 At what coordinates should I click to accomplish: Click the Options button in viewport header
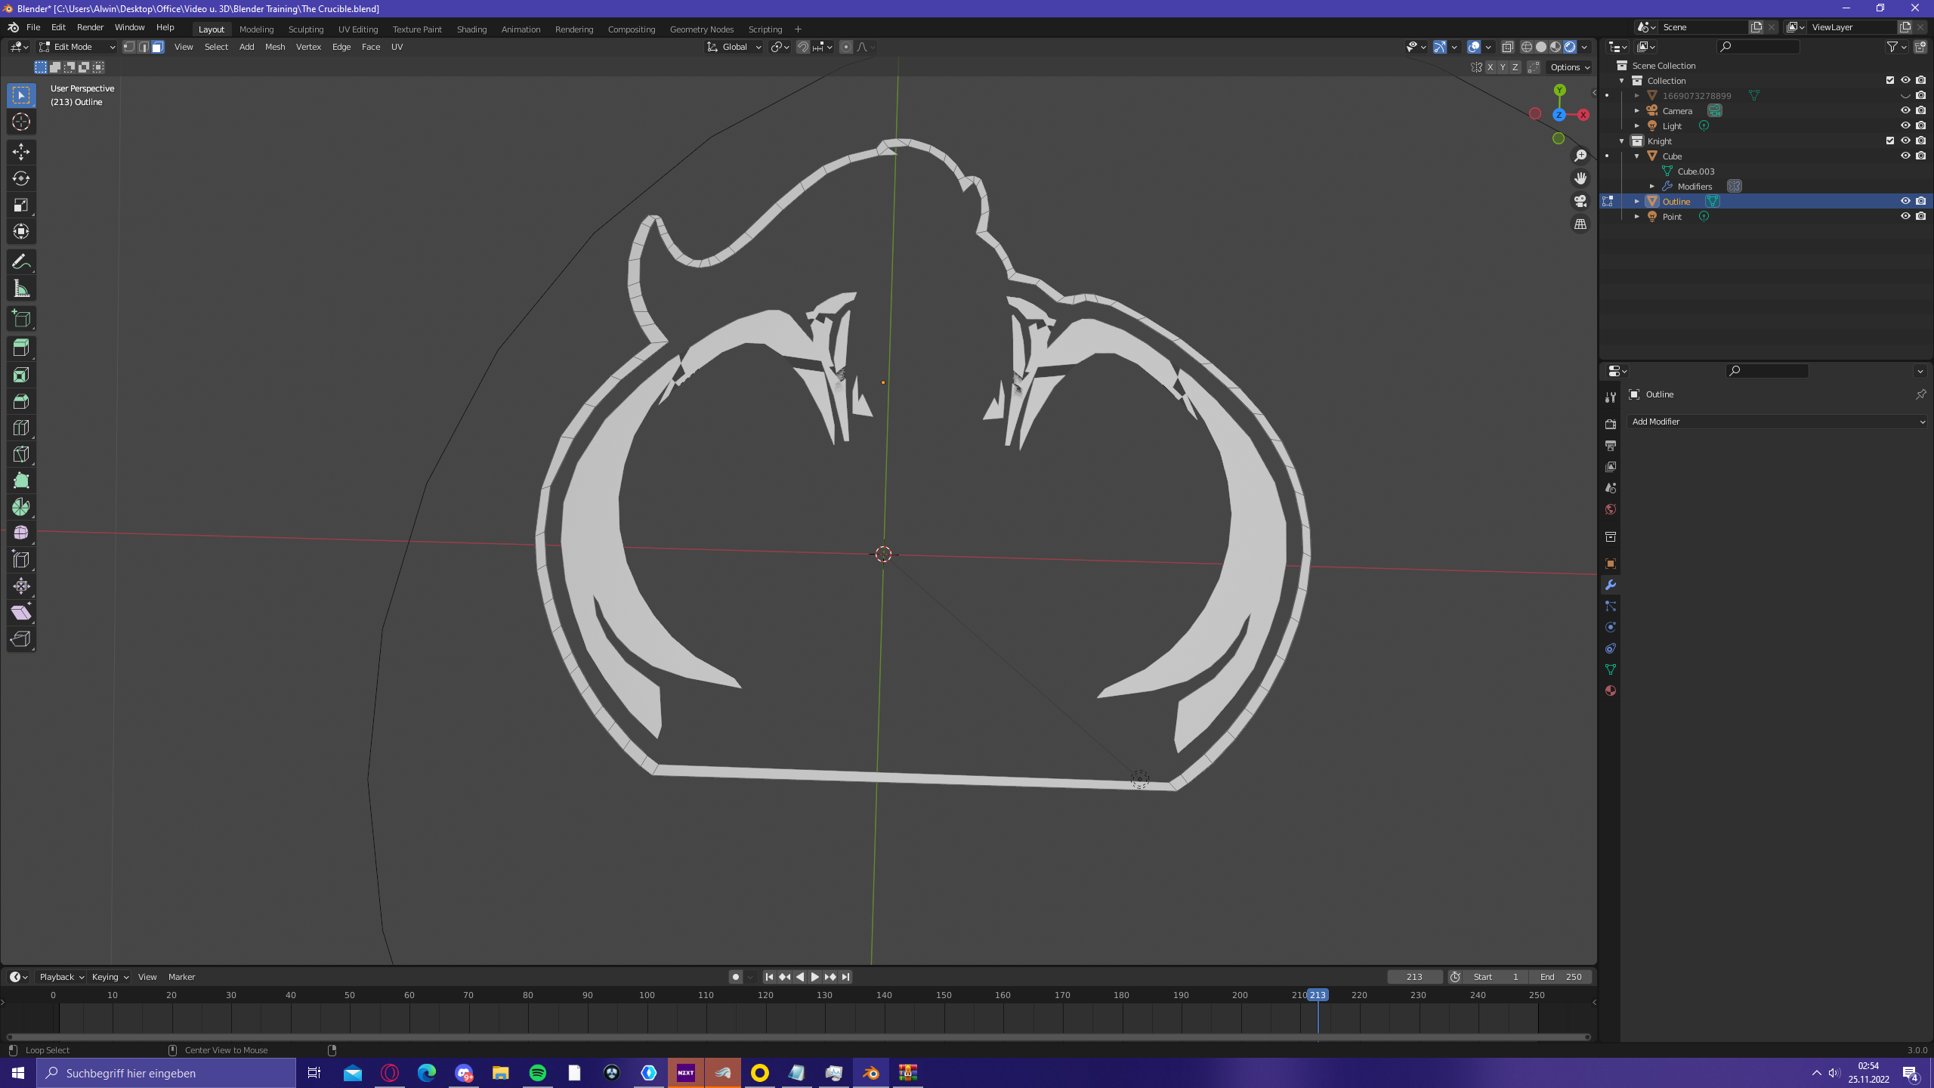[x=1570, y=67]
